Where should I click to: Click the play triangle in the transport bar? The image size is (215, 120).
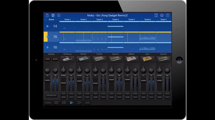click(71, 103)
